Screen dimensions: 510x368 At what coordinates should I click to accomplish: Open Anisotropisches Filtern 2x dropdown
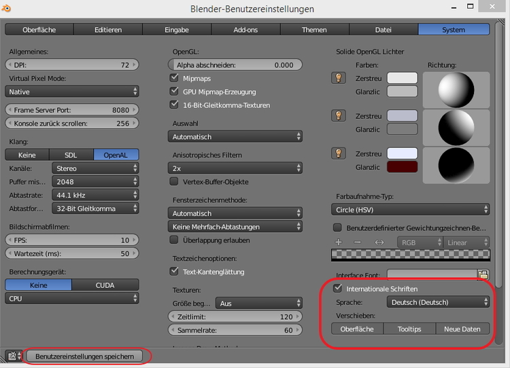click(235, 168)
